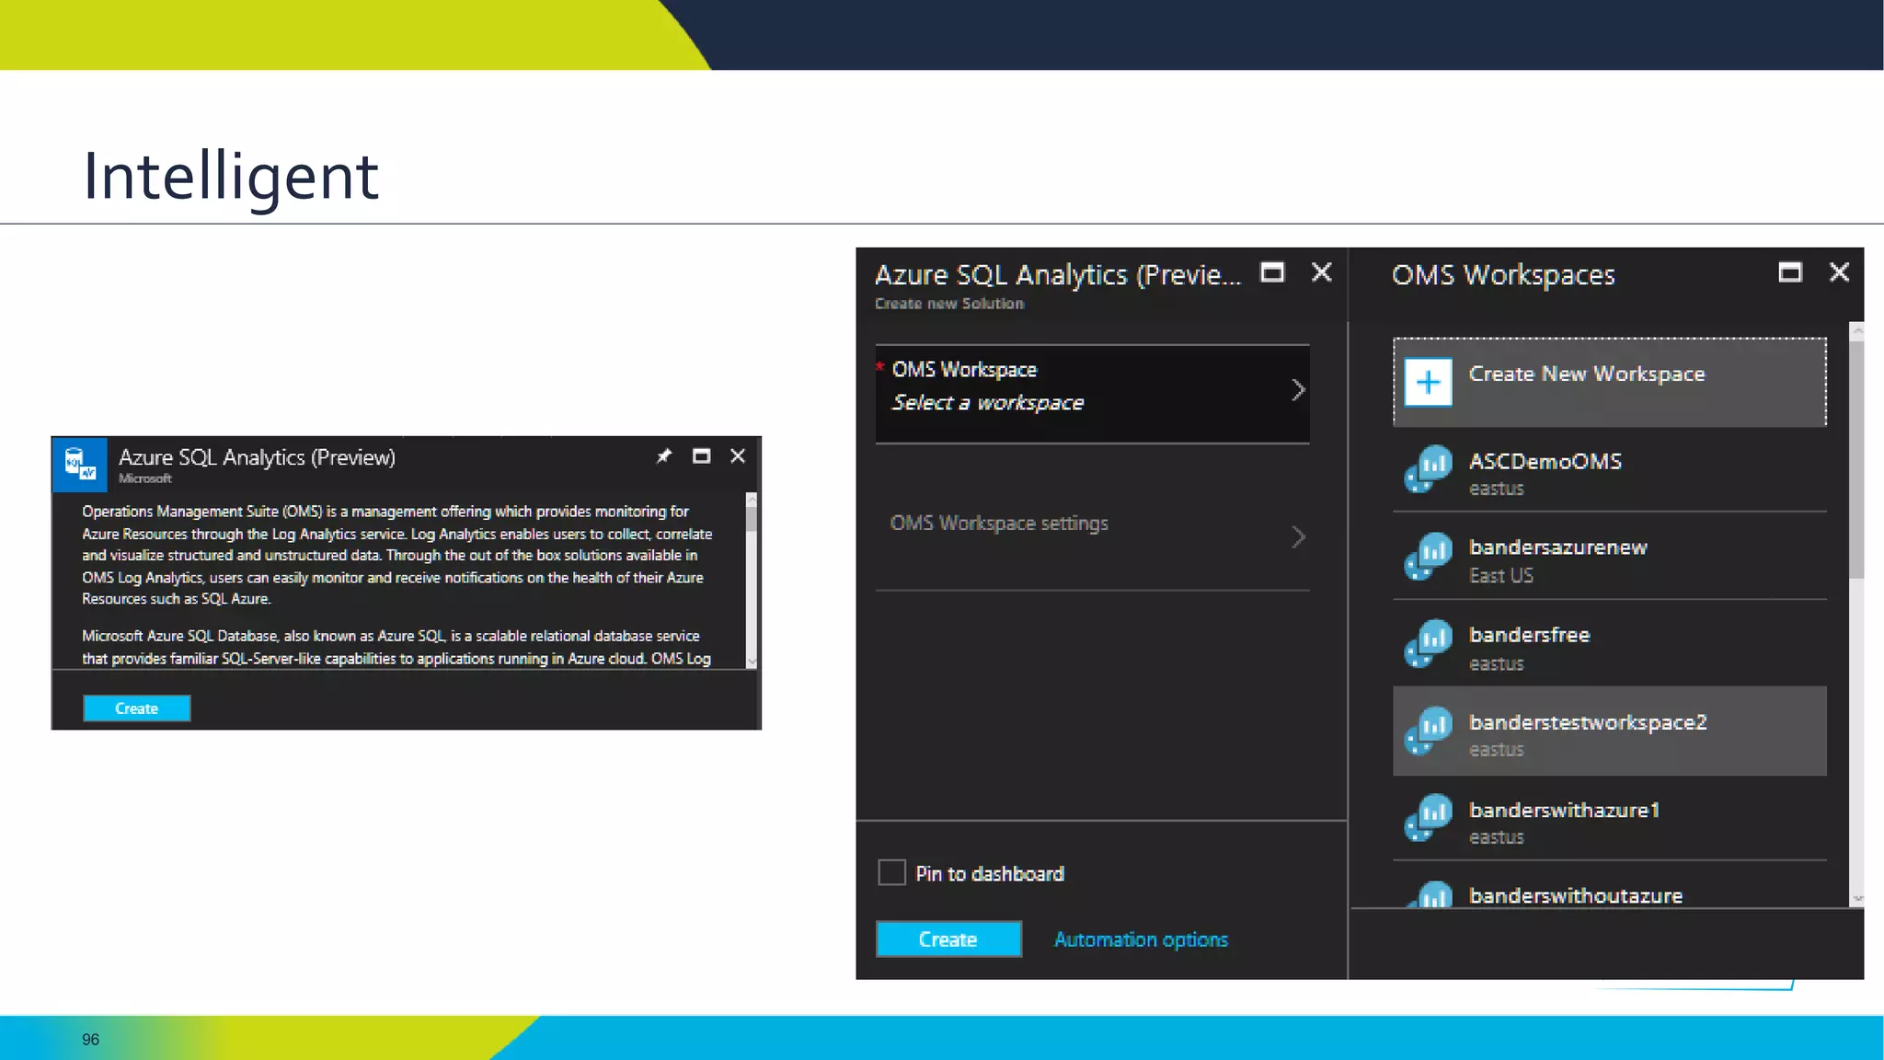Click the banderstestworkspace2 workspace icon

1428,732
